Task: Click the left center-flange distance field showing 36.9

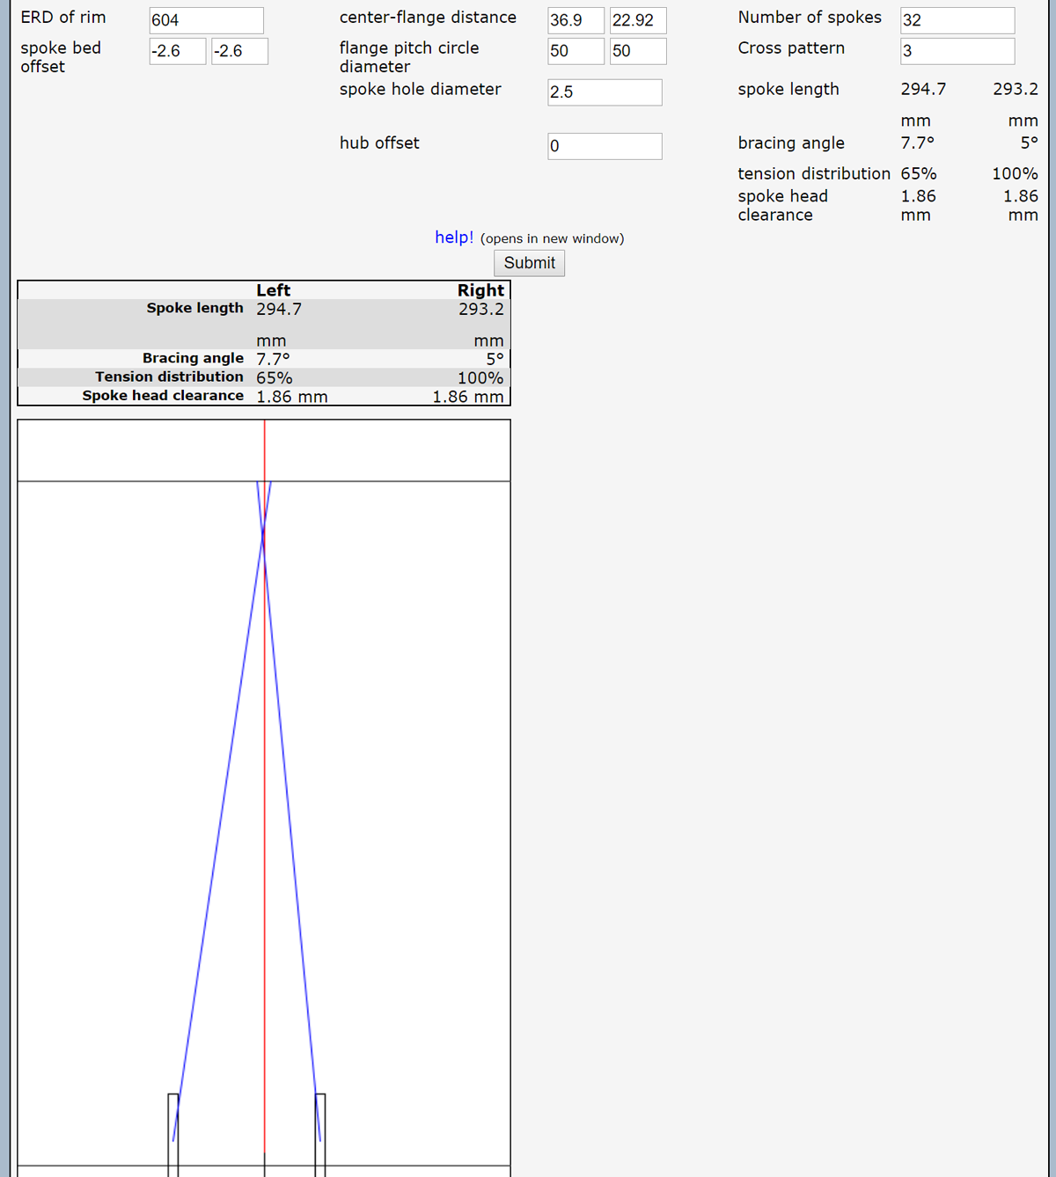Action: pyautogui.click(x=576, y=20)
